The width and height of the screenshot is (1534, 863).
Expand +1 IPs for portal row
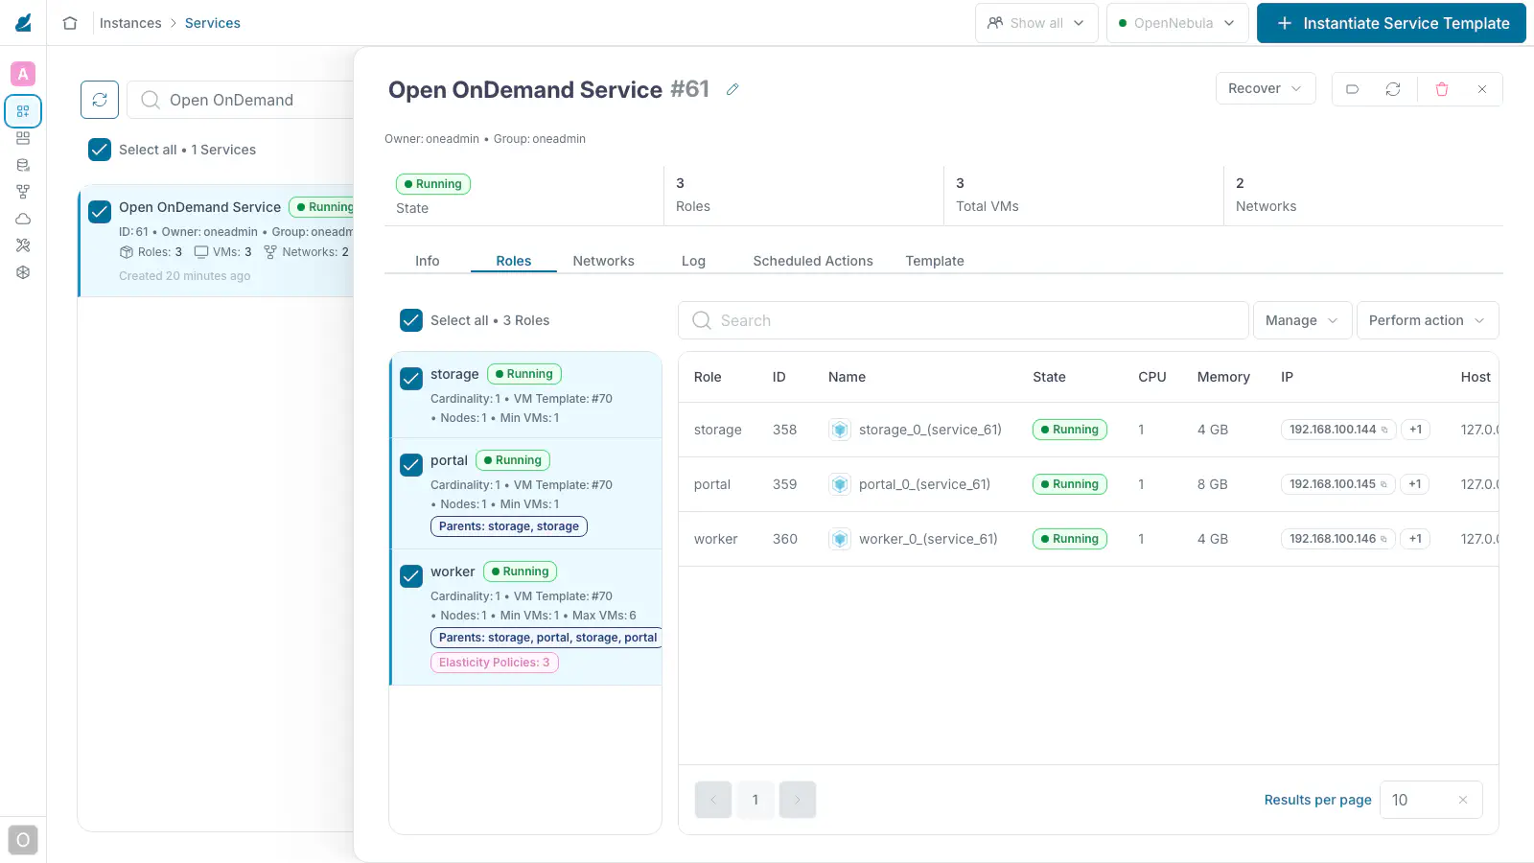point(1415,484)
